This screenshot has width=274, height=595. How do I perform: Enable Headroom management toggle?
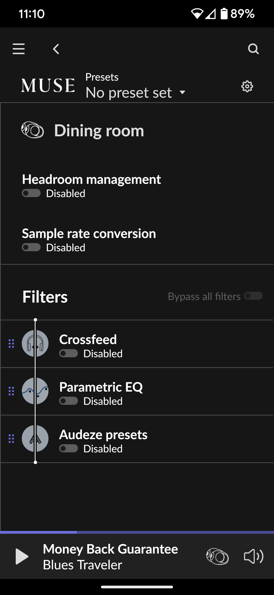tap(31, 193)
